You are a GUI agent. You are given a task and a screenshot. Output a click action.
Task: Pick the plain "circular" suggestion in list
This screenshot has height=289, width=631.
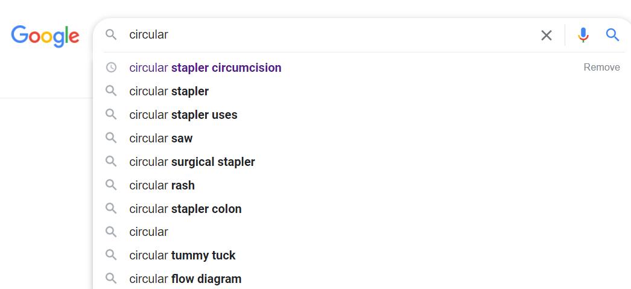click(x=148, y=232)
